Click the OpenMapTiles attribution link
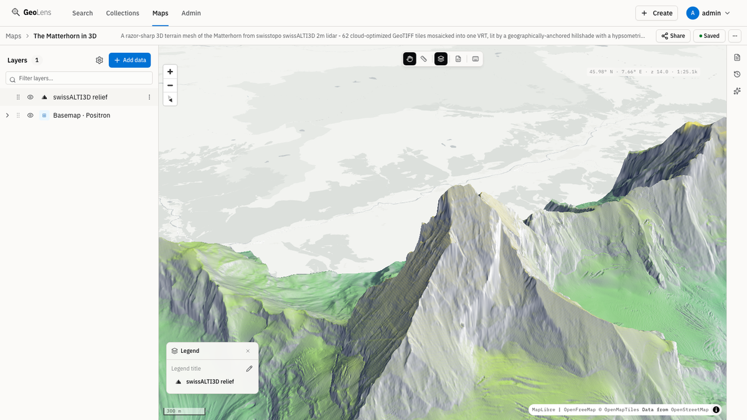The height and width of the screenshot is (420, 747). 619,409
